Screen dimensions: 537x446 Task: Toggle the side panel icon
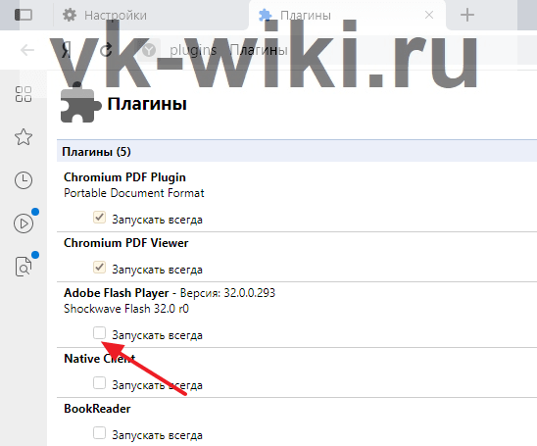click(x=24, y=15)
